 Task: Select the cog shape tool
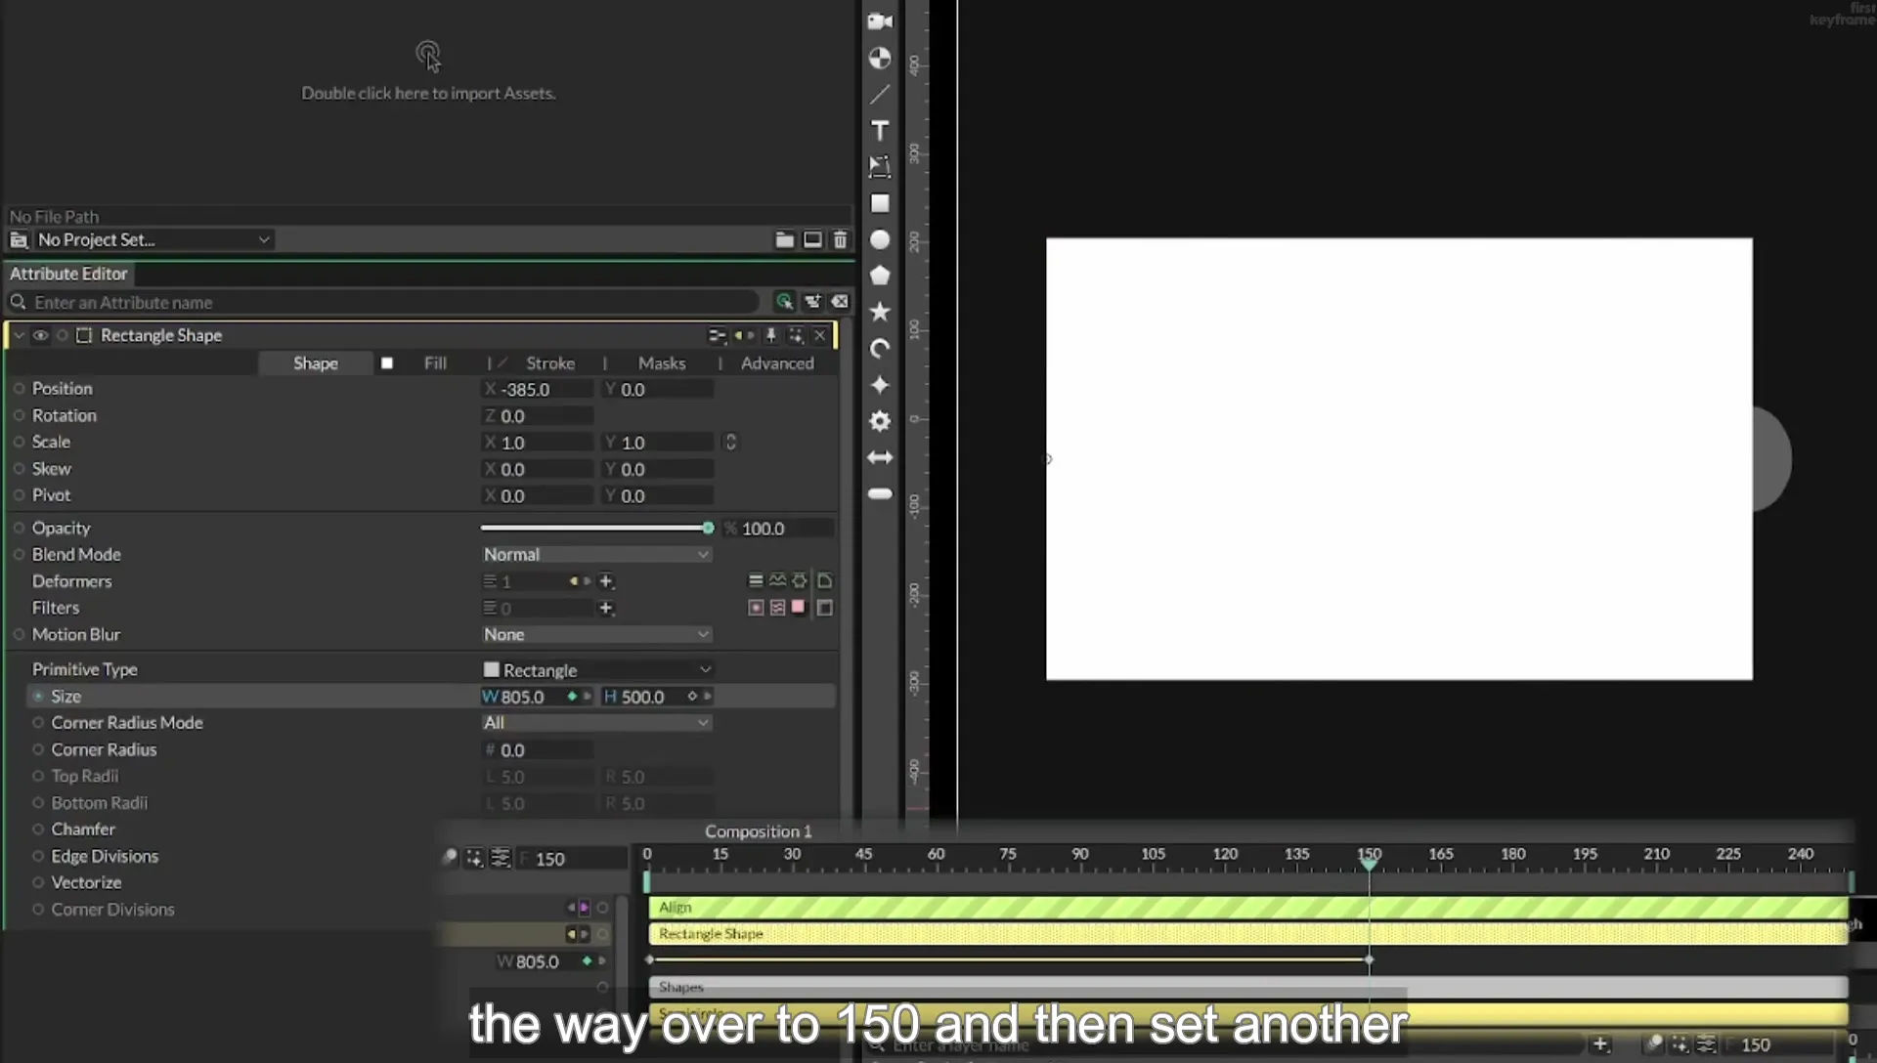pyautogui.click(x=880, y=421)
